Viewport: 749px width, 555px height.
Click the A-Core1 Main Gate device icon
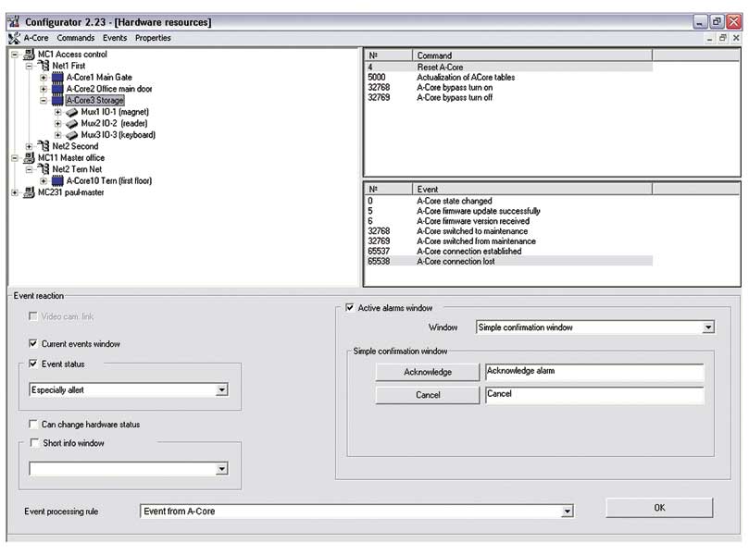pyautogui.click(x=57, y=78)
